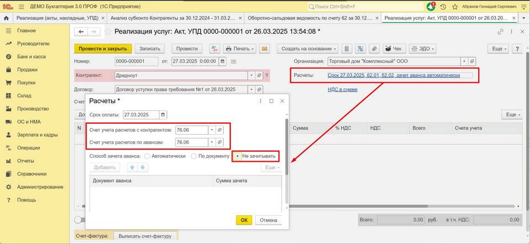
Task: Click the notifications bell icon in title bar
Action: point(431,7)
